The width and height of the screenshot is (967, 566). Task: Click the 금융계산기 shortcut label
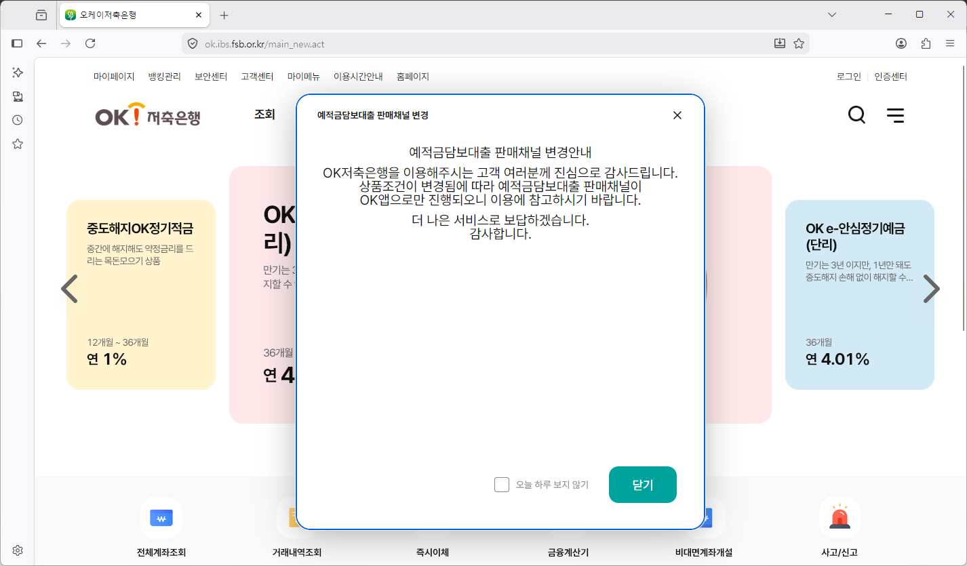point(568,552)
